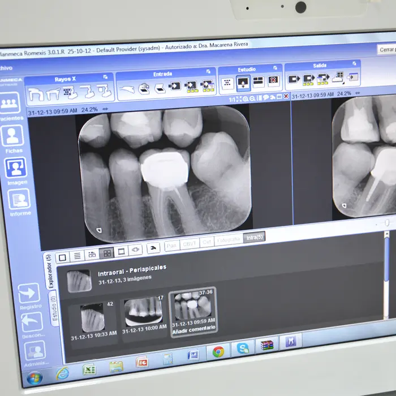Viewport: 396px width, 396px height.
Task: Zoom in with the plus magnifier
Action: pyautogui.click(x=245, y=99)
